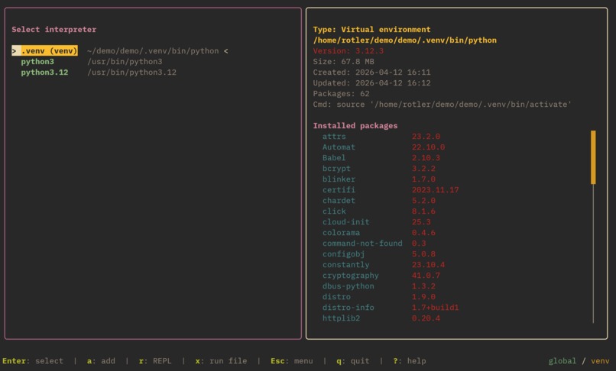Click the Enter: select shortcut hint
This screenshot has width=616, height=371.
pyautogui.click(x=33, y=361)
